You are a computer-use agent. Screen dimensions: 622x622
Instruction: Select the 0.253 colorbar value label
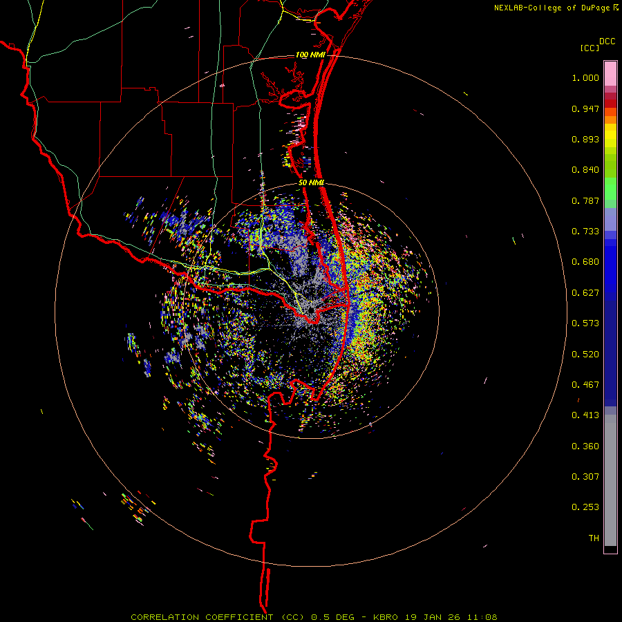[585, 507]
